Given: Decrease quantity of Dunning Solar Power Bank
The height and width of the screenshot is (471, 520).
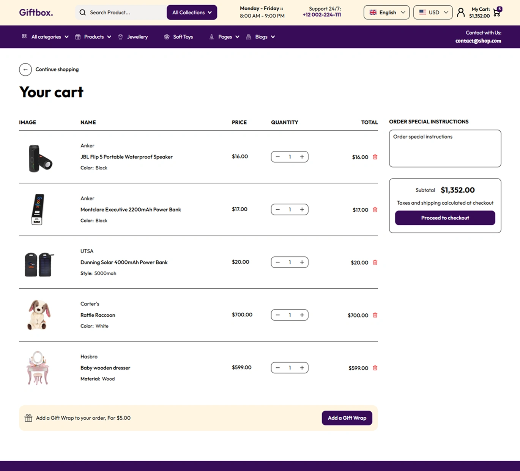Looking at the screenshot, I should coord(278,262).
